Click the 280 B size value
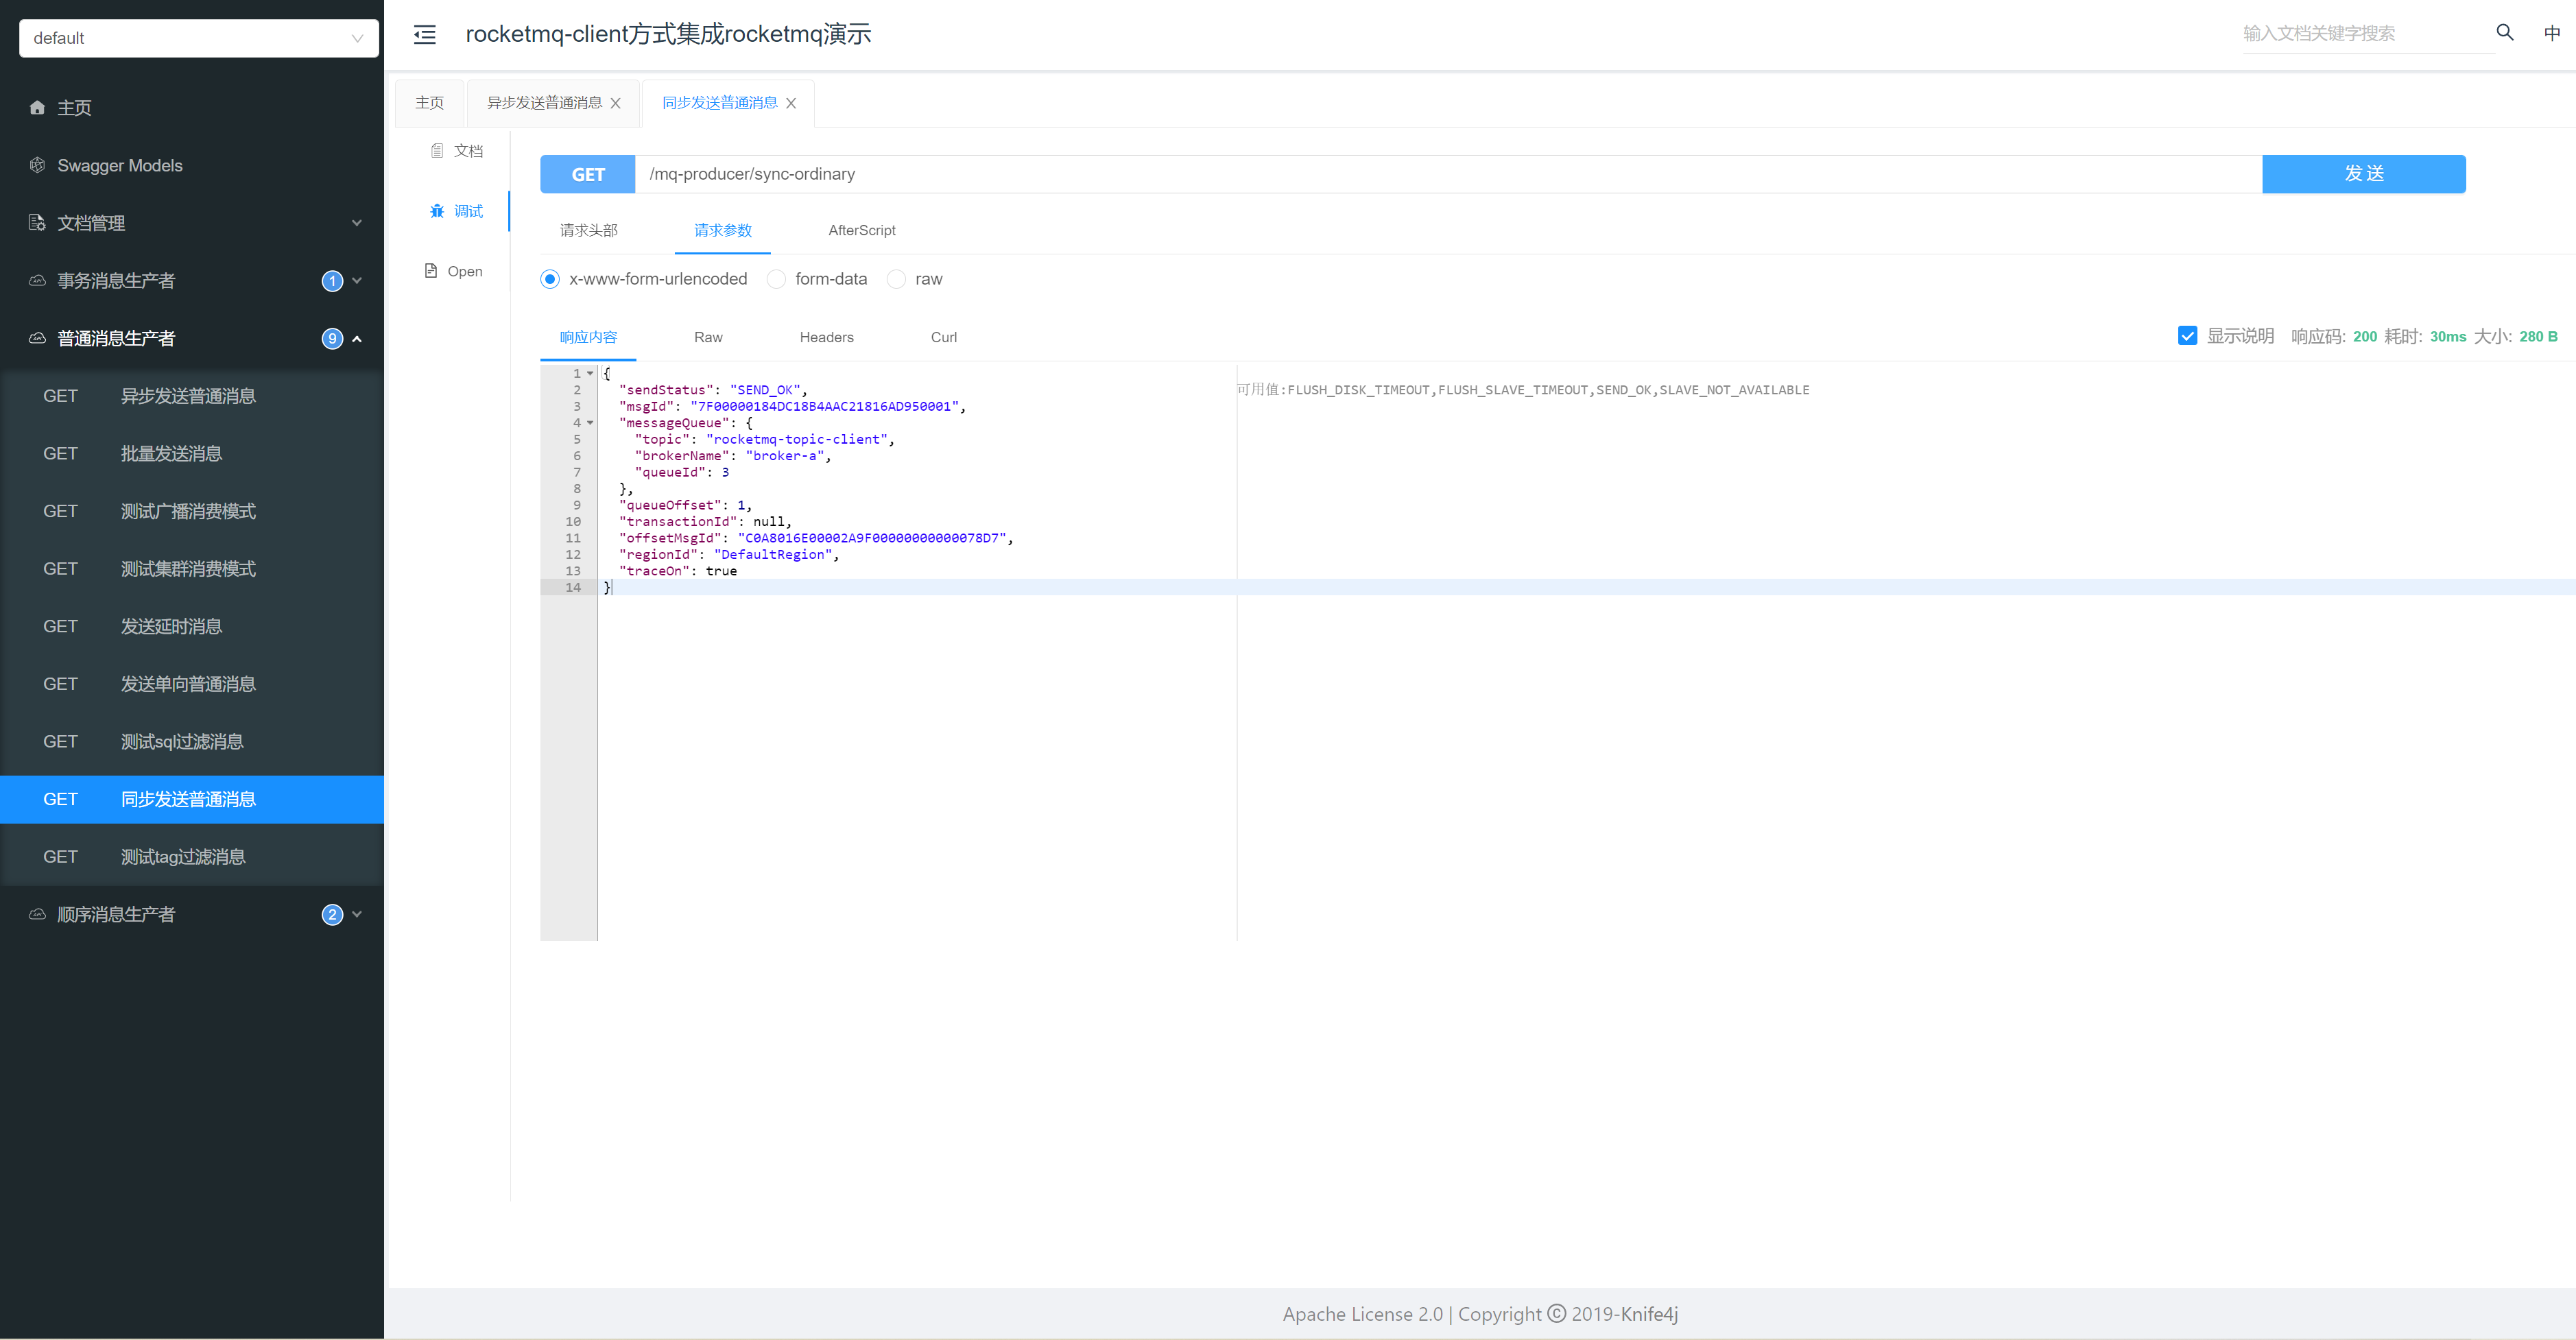 click(2538, 336)
